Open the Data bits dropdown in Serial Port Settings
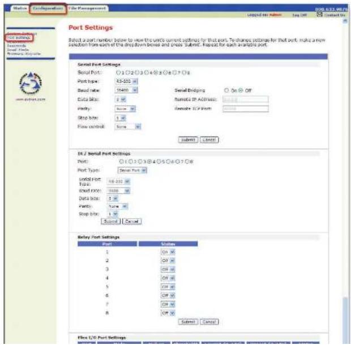351x345 pixels. 121,99
